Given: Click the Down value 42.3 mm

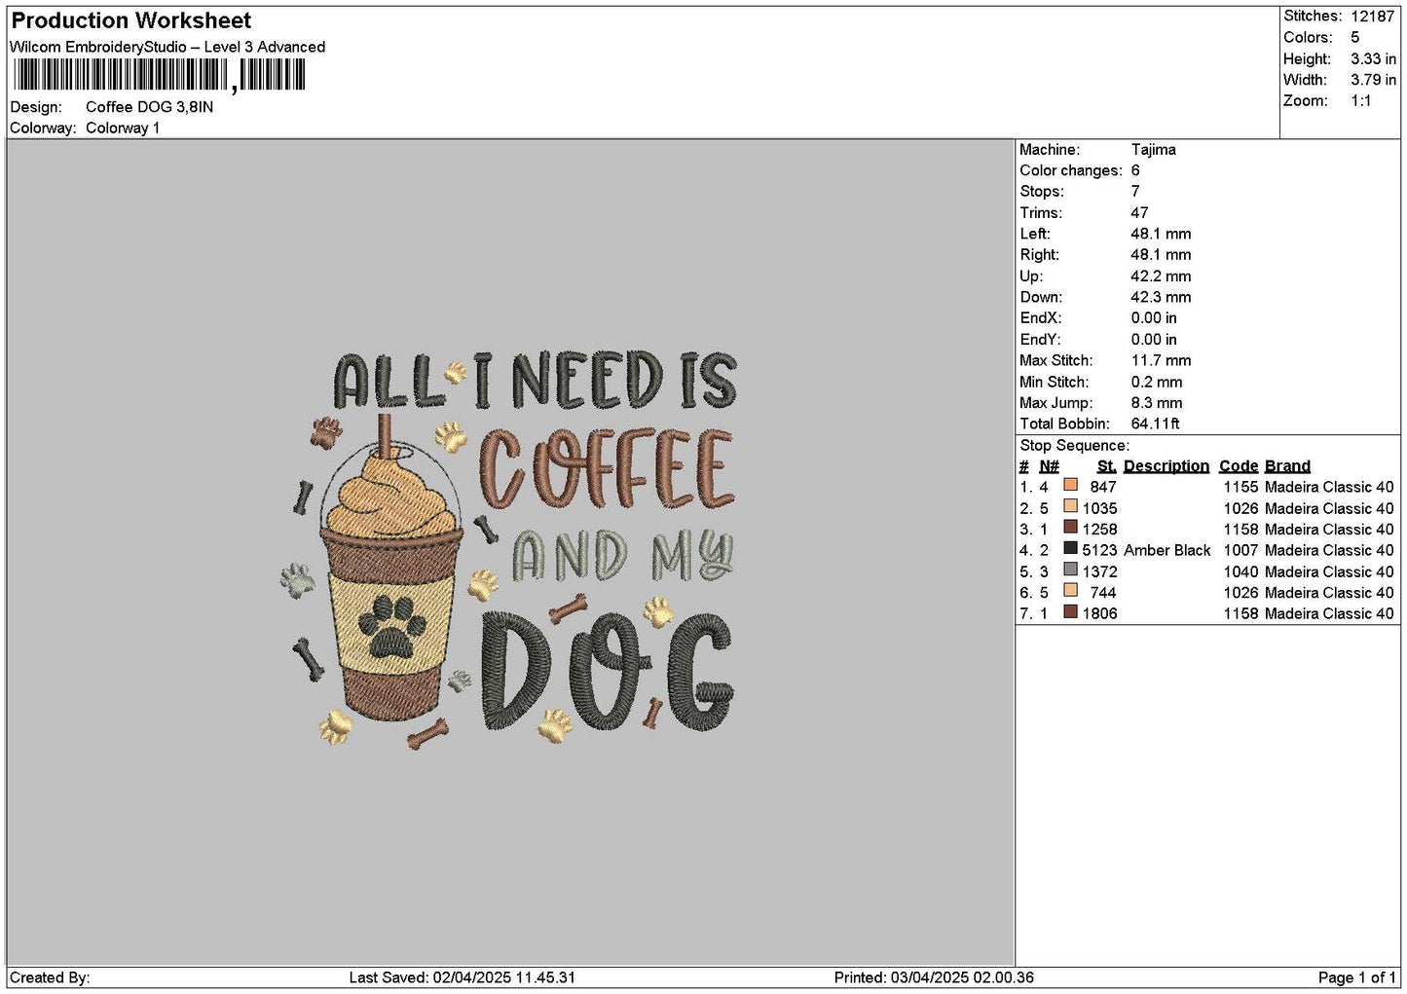Looking at the screenshot, I should pyautogui.click(x=1161, y=298).
